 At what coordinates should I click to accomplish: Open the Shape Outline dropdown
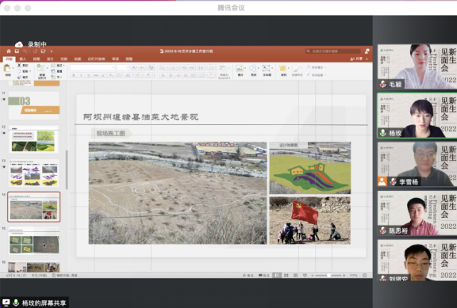click(x=317, y=75)
